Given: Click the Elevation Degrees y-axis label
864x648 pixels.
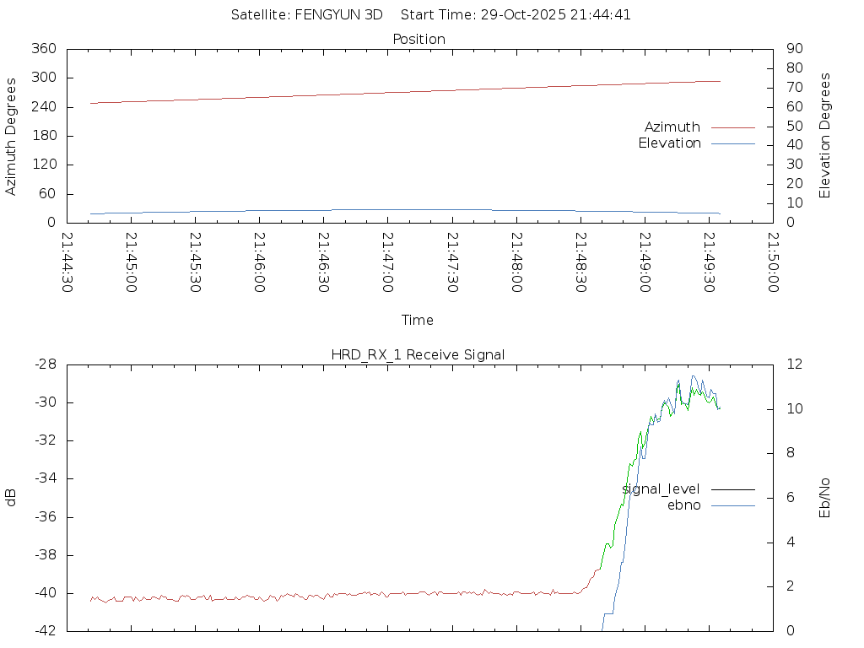Looking at the screenshot, I should pyautogui.click(x=825, y=136).
